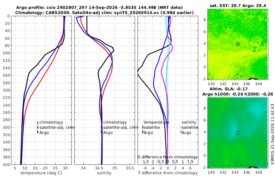The image size is (275, 177).
Task: Click the cyan satellite salinity legend marker
Action: click(x=181, y=128)
